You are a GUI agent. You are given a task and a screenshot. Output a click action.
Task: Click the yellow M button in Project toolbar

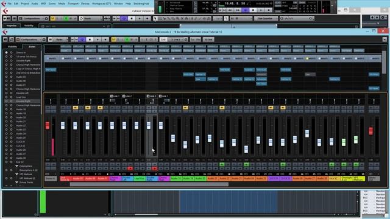pos(52,18)
